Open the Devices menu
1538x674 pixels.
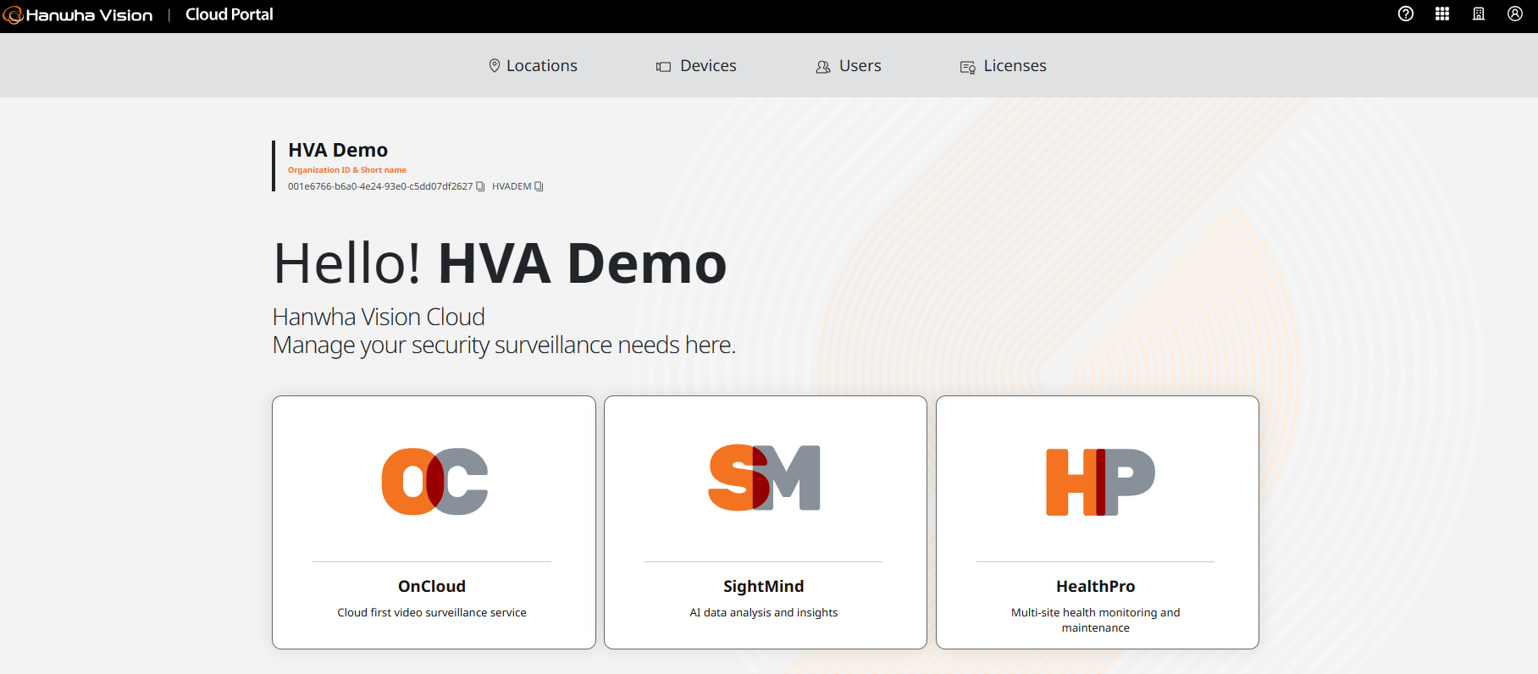pyautogui.click(x=696, y=66)
